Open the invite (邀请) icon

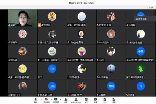(66, 100)
